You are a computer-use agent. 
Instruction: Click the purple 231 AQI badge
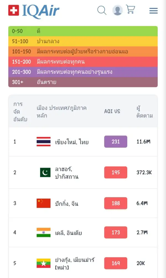[x=116, y=142]
